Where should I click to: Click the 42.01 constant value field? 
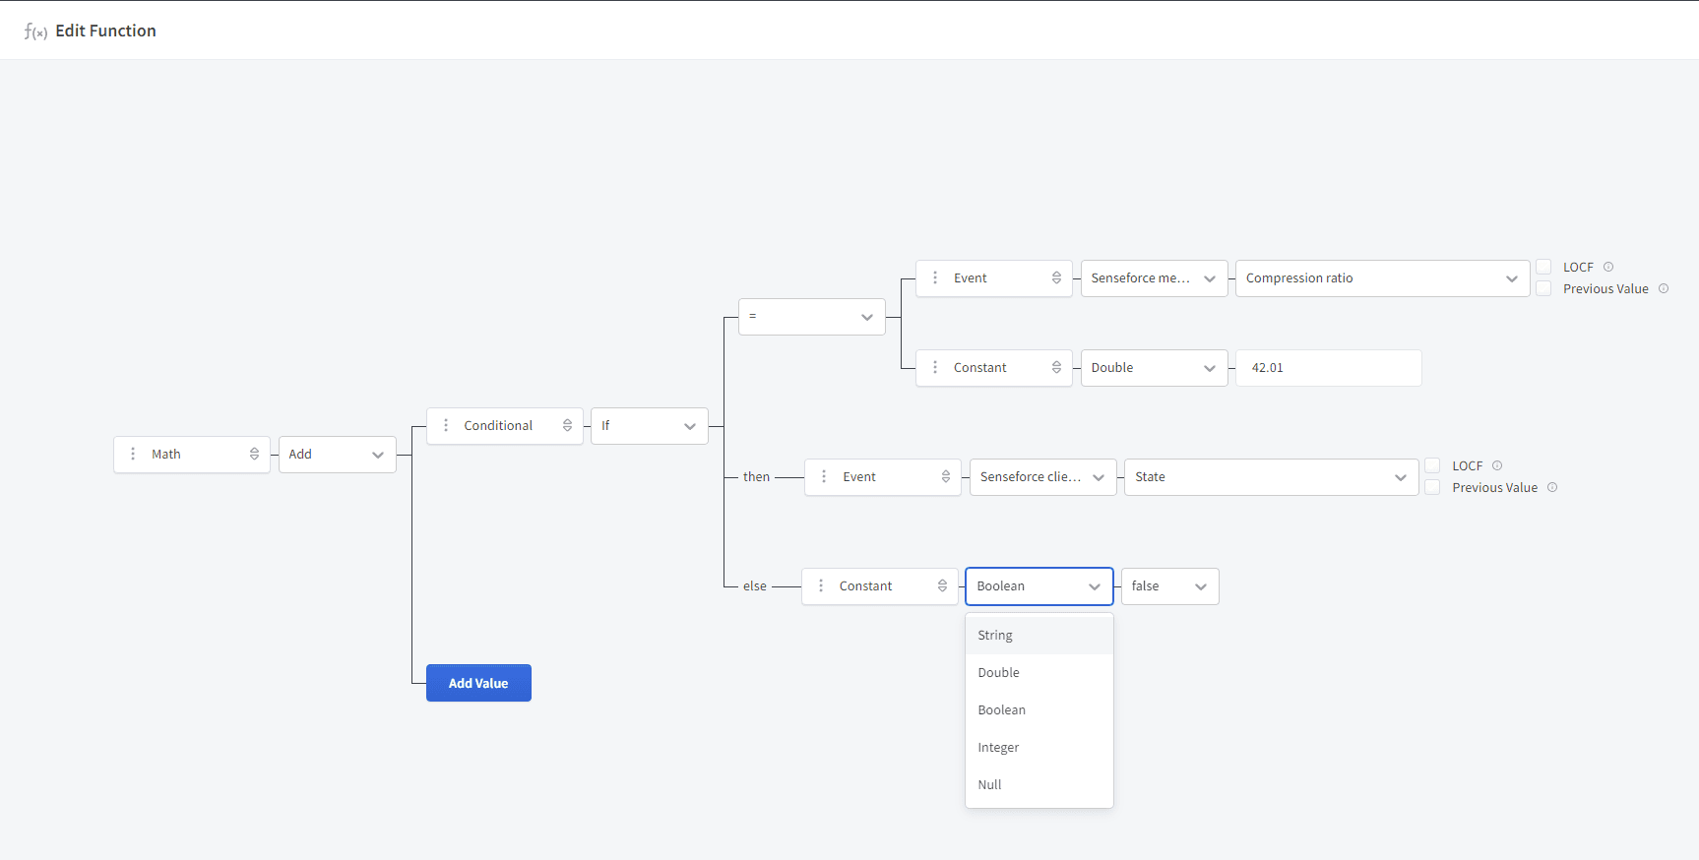[x=1329, y=368]
